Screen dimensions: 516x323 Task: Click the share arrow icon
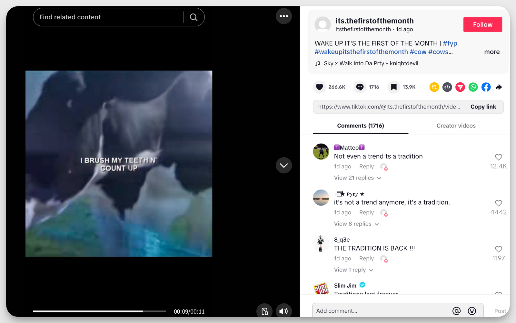[499, 87]
